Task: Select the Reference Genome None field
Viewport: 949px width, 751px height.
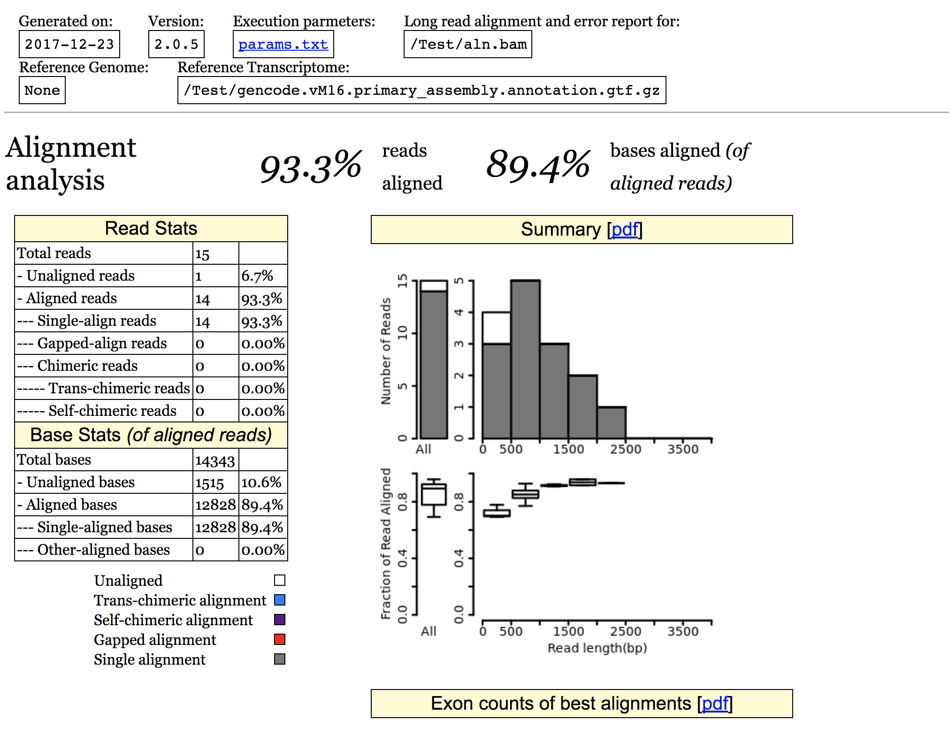Action: (x=42, y=90)
